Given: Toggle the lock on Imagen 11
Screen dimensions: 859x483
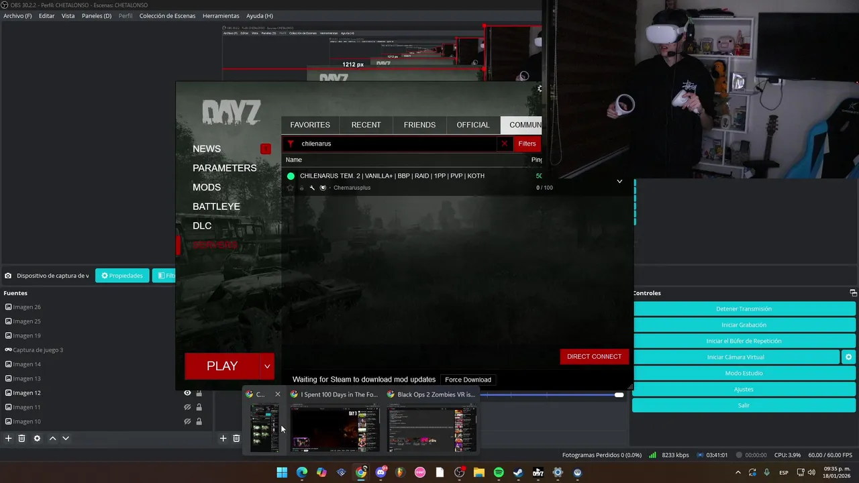Looking at the screenshot, I should (x=199, y=407).
